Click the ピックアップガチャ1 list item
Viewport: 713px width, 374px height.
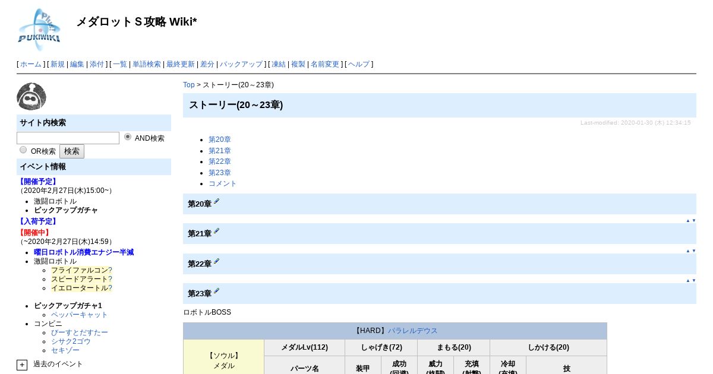[68, 306]
